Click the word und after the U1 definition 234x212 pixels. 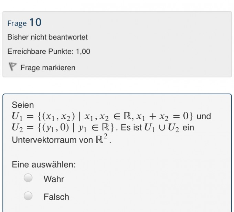click(x=204, y=116)
